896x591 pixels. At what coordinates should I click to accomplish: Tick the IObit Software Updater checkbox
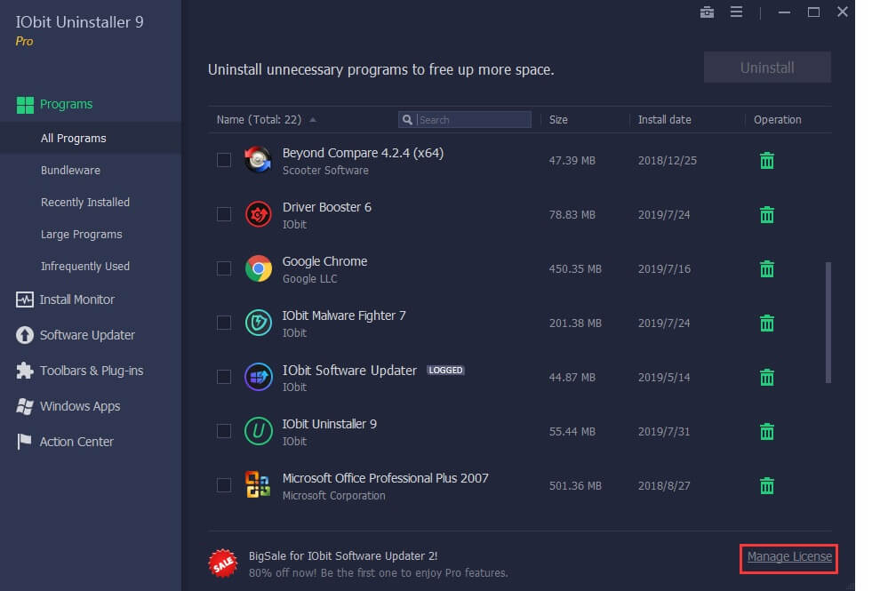[224, 377]
